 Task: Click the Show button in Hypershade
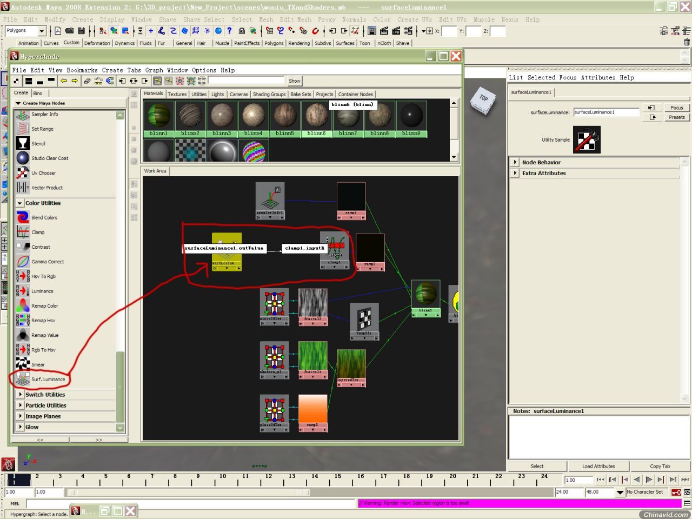point(294,81)
